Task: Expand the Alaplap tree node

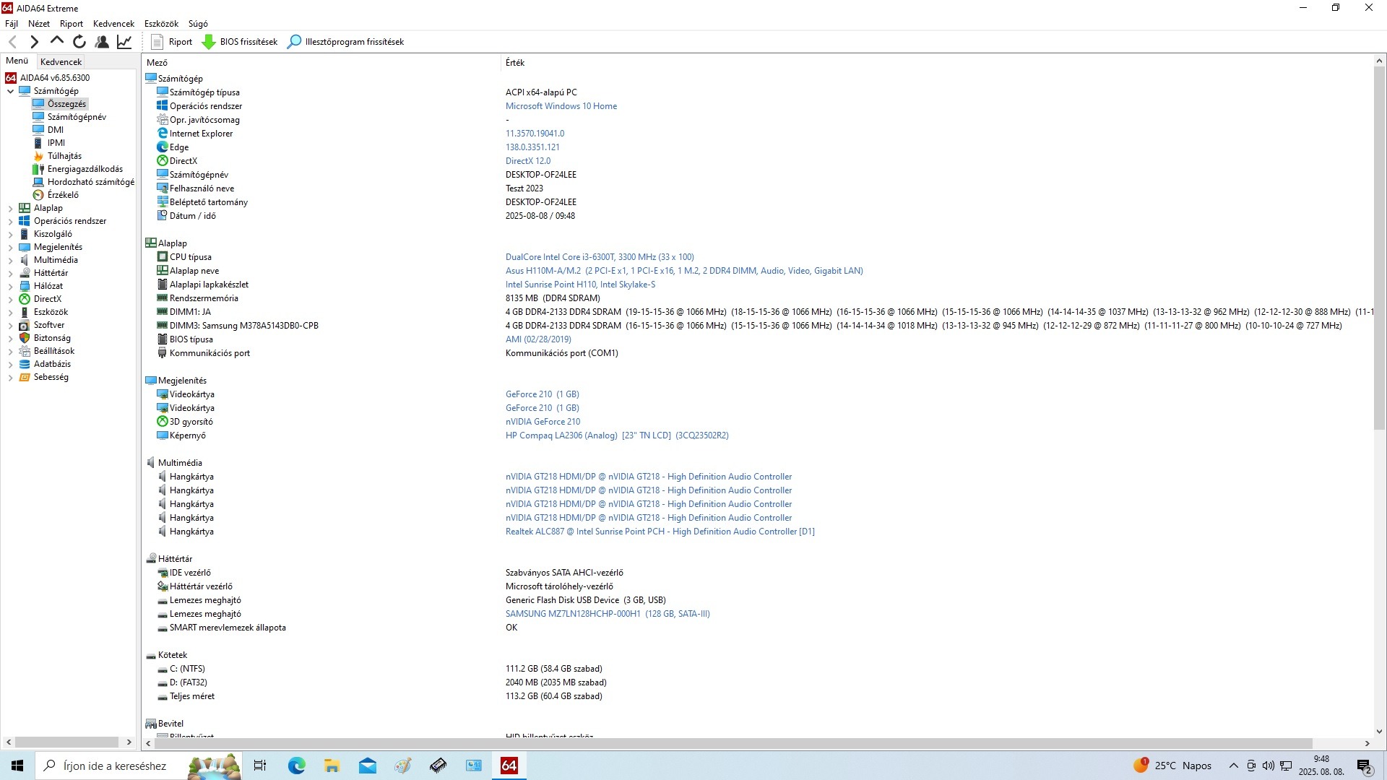Action: pyautogui.click(x=10, y=208)
